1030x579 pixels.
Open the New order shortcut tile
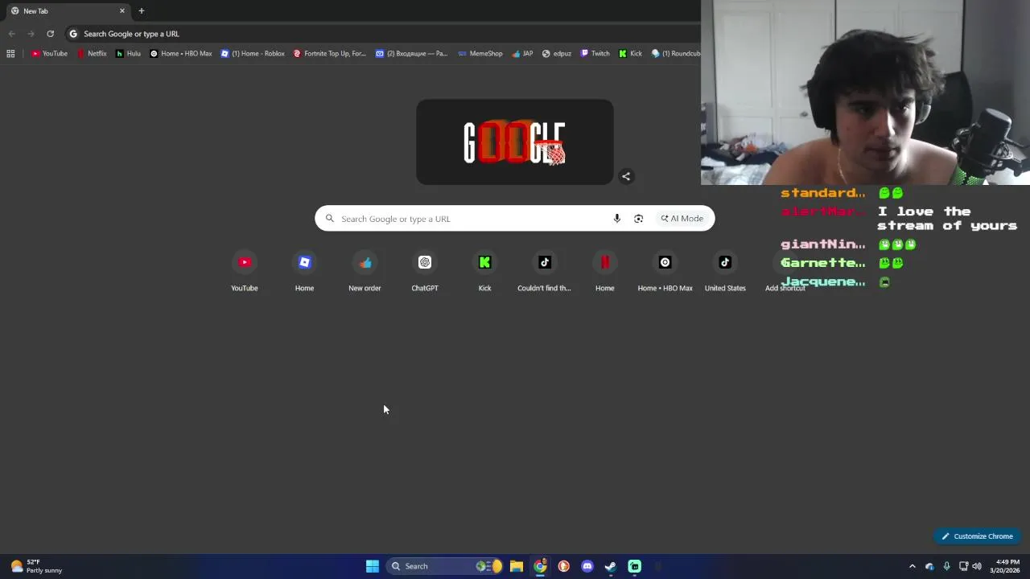[365, 271]
